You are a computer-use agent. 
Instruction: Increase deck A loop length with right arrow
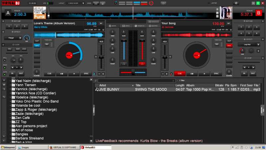tap(21, 68)
